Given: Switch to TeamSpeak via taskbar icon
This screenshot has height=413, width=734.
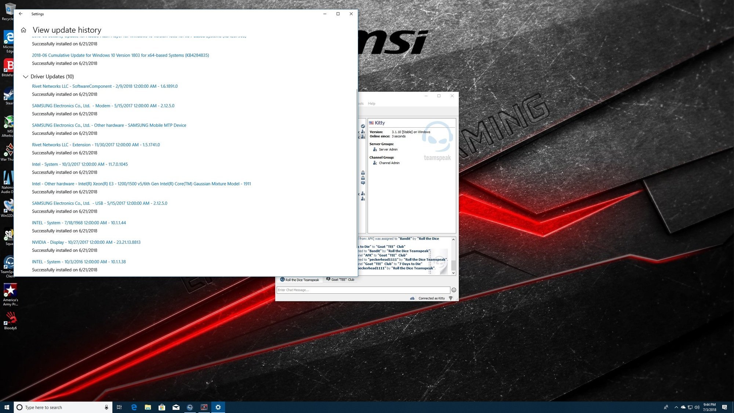Looking at the screenshot, I should point(190,407).
